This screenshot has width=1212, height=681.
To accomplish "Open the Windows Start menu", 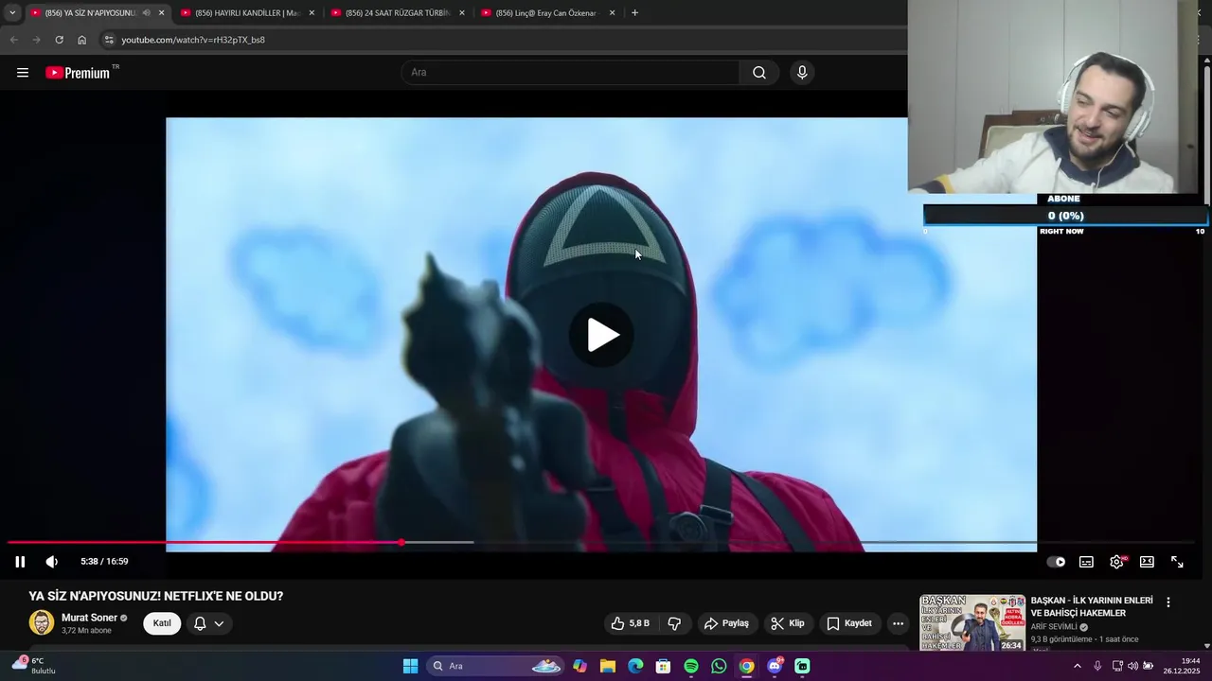I will [410, 667].
